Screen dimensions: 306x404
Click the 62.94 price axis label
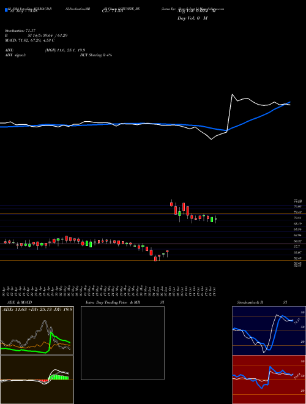[298, 235]
